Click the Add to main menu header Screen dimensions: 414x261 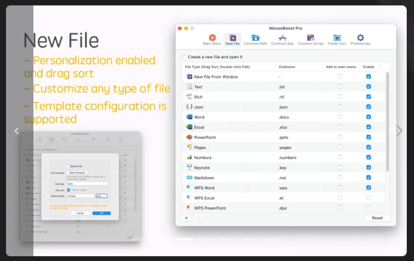(341, 67)
